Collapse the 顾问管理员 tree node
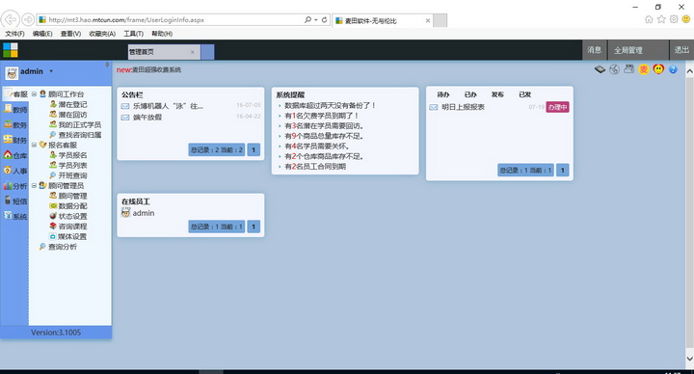694x374 pixels. (34, 185)
